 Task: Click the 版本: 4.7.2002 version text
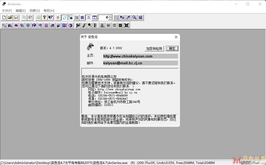111,48
